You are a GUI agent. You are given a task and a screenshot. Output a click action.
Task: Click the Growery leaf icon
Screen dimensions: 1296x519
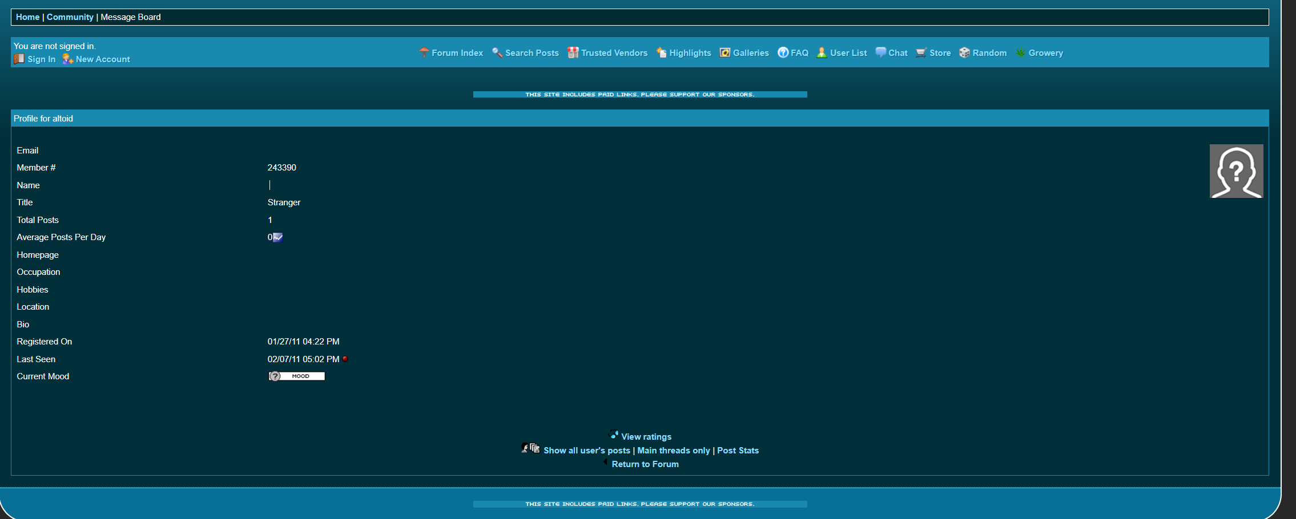click(1020, 52)
